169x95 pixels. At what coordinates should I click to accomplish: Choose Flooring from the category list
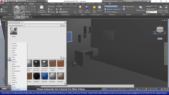(14, 55)
